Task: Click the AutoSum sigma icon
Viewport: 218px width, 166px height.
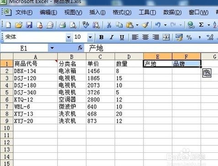Action: click(x=201, y=25)
